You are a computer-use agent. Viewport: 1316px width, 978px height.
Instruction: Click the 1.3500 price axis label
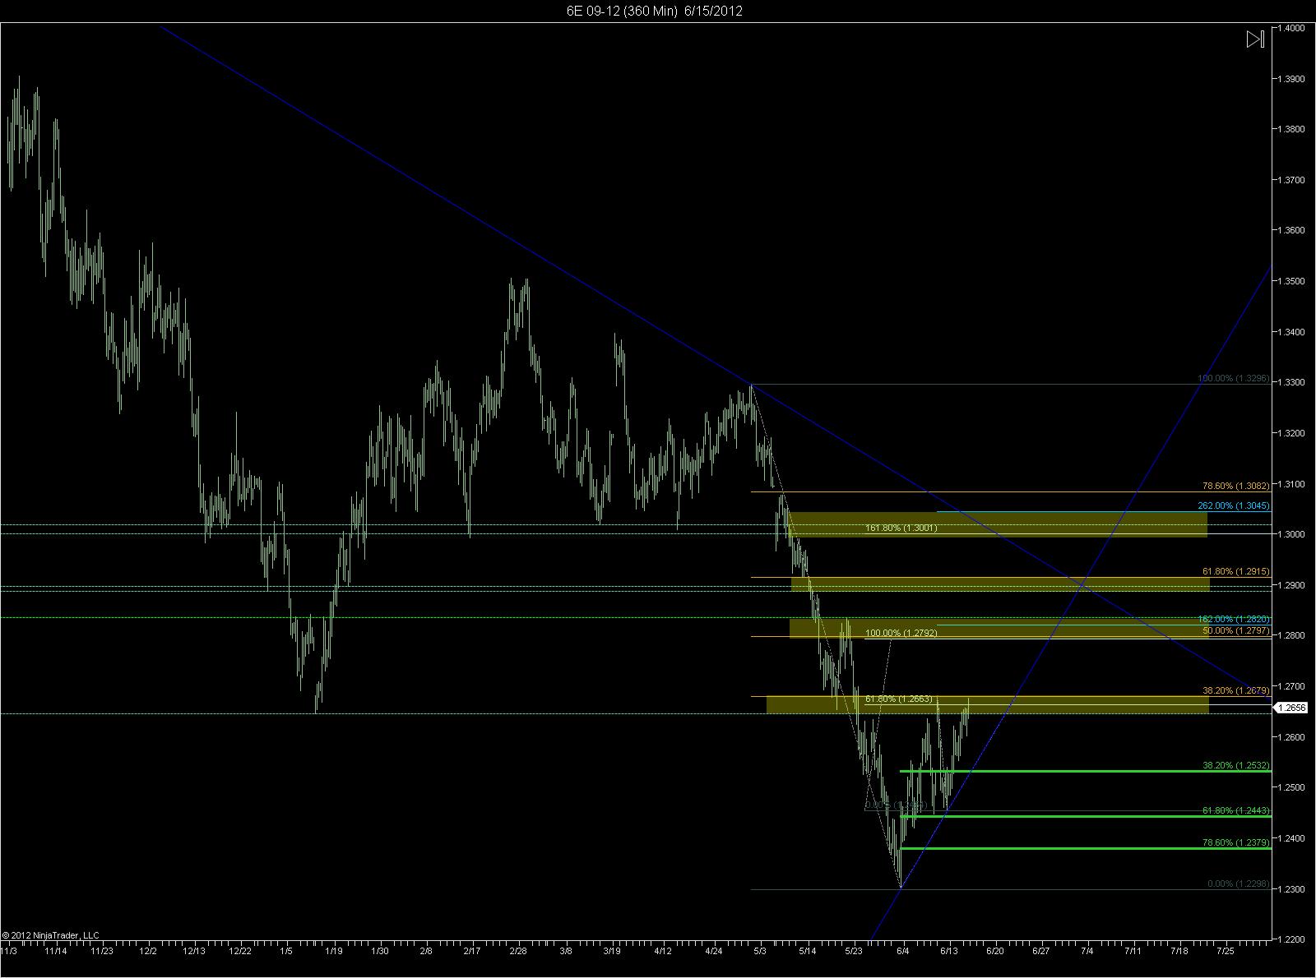[x=1291, y=281]
